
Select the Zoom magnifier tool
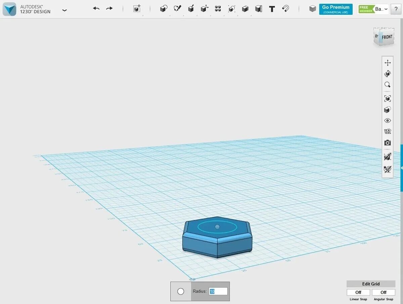coord(388,85)
